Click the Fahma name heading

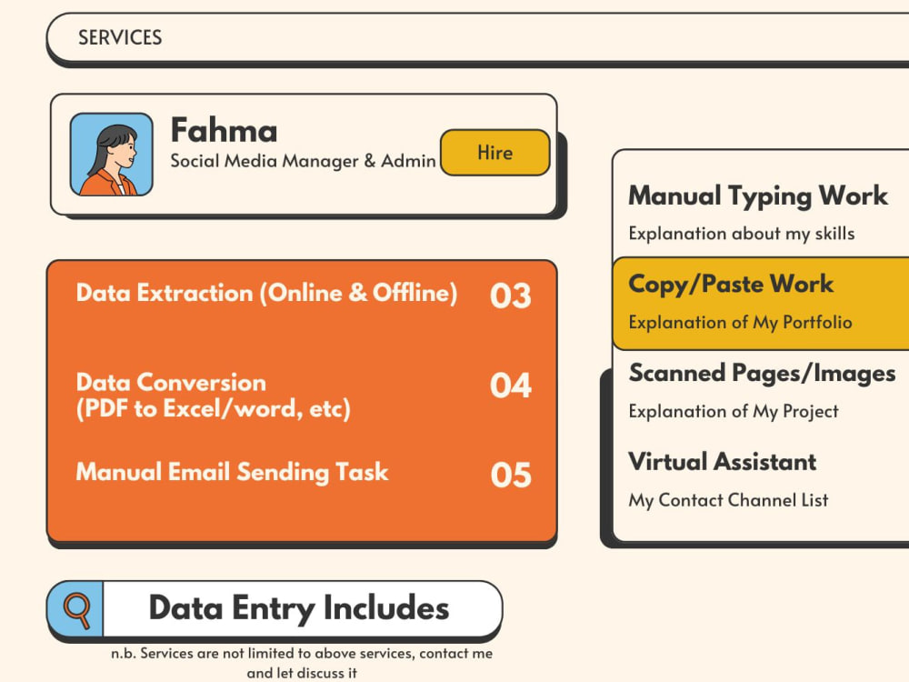tap(224, 130)
